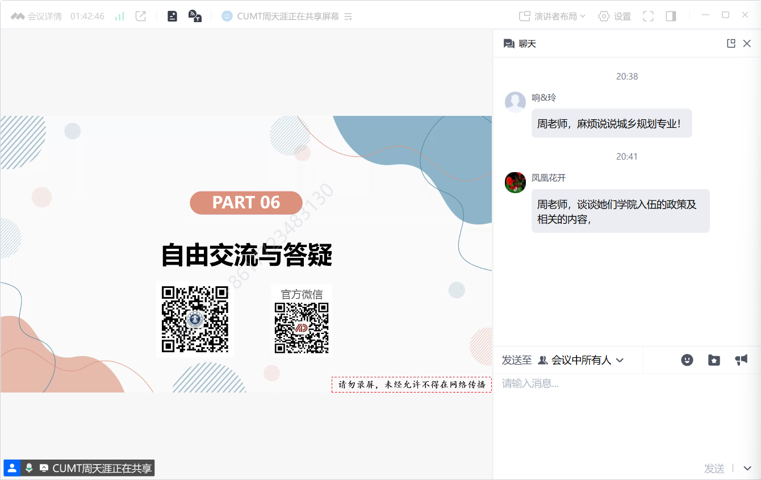Click the starred folder icon in the chat toolbar
This screenshot has height=480, width=761.
pyautogui.click(x=714, y=360)
